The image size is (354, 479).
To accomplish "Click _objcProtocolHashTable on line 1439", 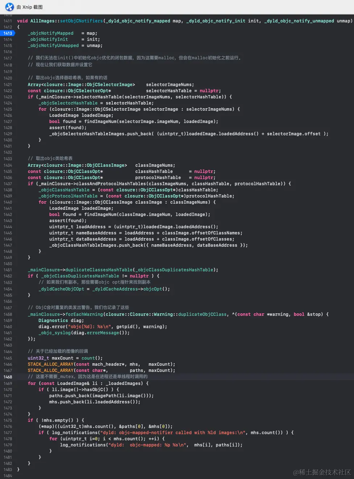I will pyautogui.click(x=68, y=196).
